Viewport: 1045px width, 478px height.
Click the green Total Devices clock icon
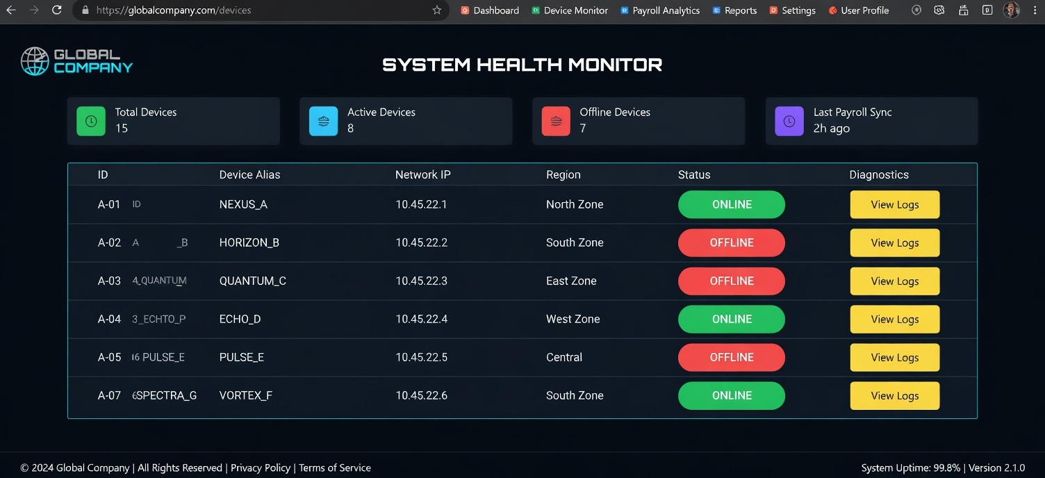coord(91,121)
